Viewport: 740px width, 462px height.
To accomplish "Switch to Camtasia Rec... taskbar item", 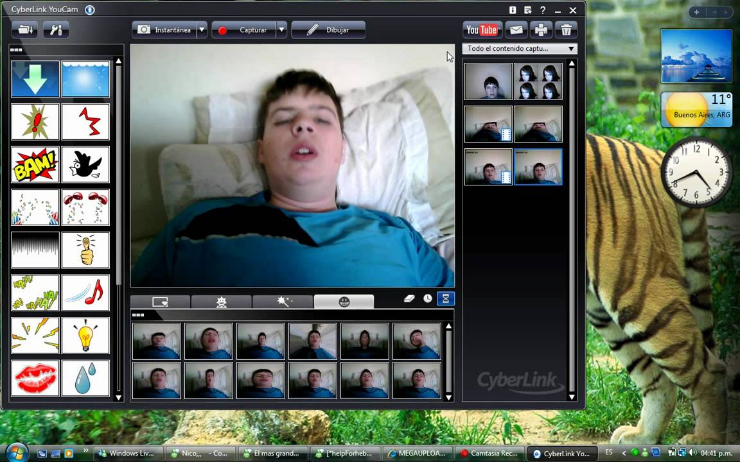I will click(x=490, y=454).
